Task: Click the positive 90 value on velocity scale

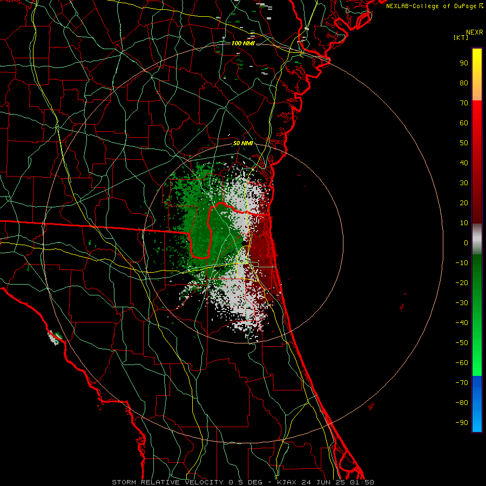Action: tap(464, 63)
